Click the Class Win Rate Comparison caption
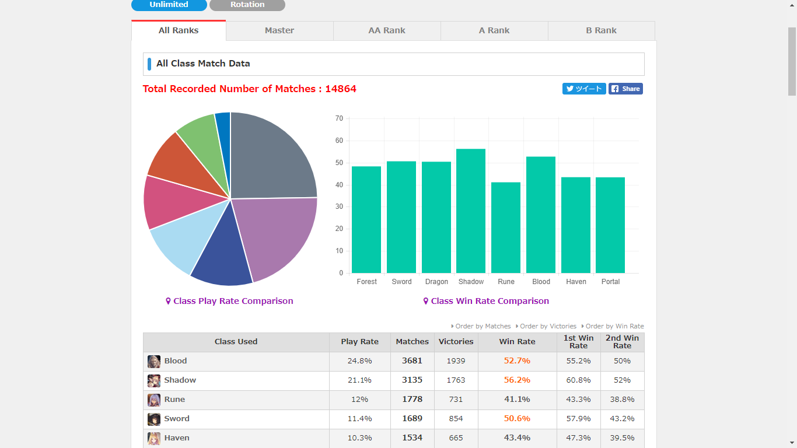The image size is (797, 448). coord(486,301)
